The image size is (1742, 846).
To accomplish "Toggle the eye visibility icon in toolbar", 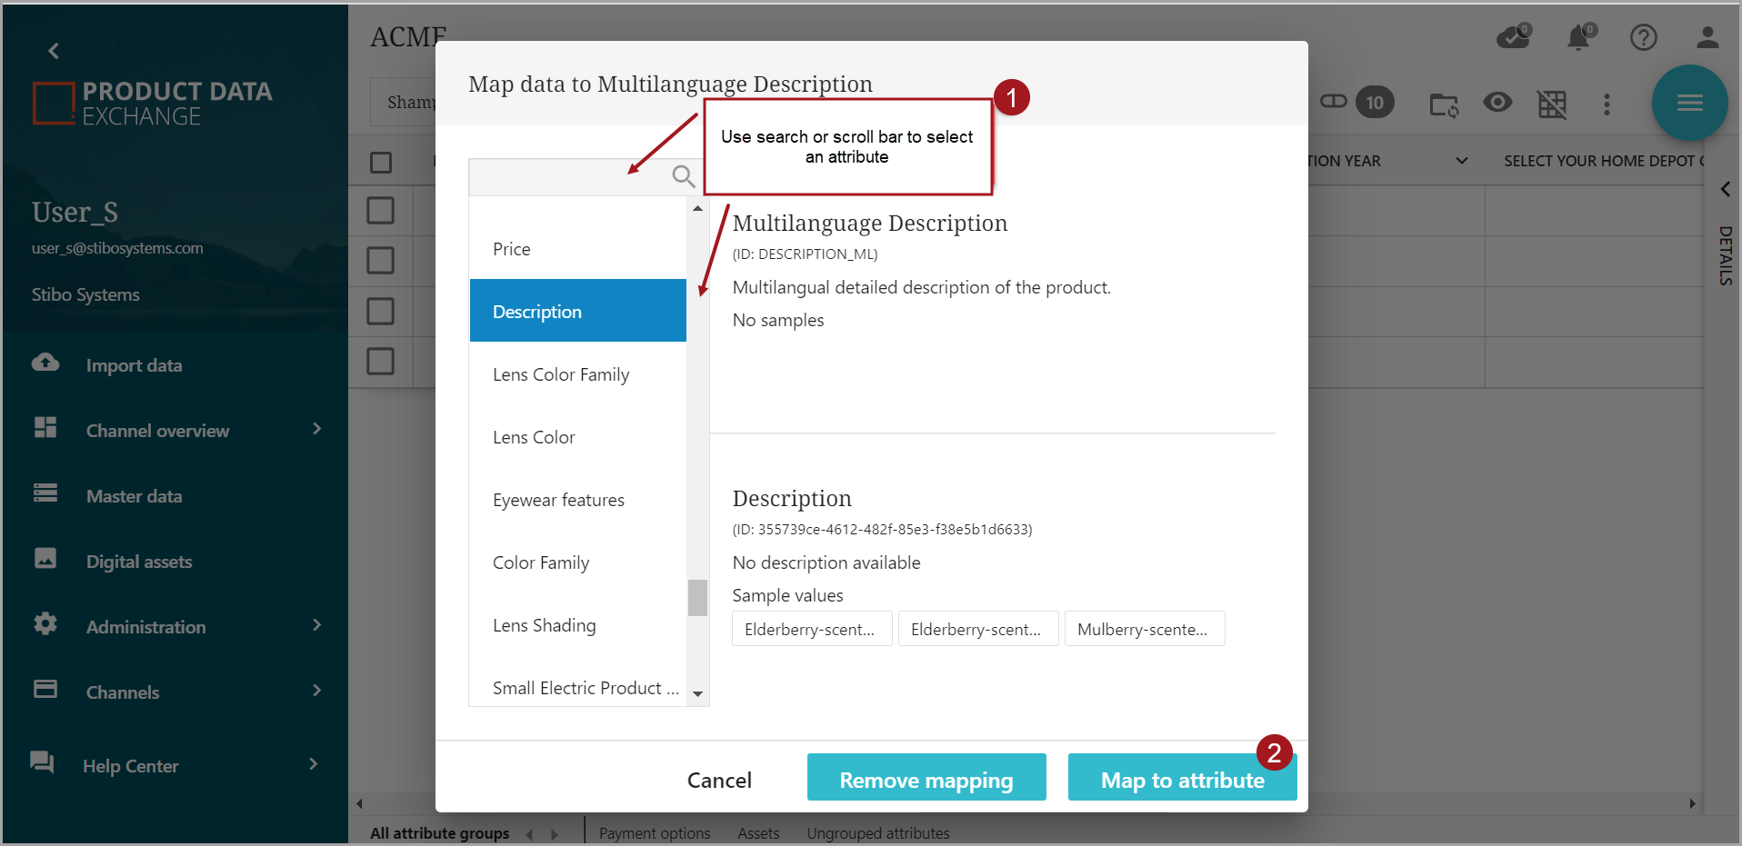I will 1497,103.
